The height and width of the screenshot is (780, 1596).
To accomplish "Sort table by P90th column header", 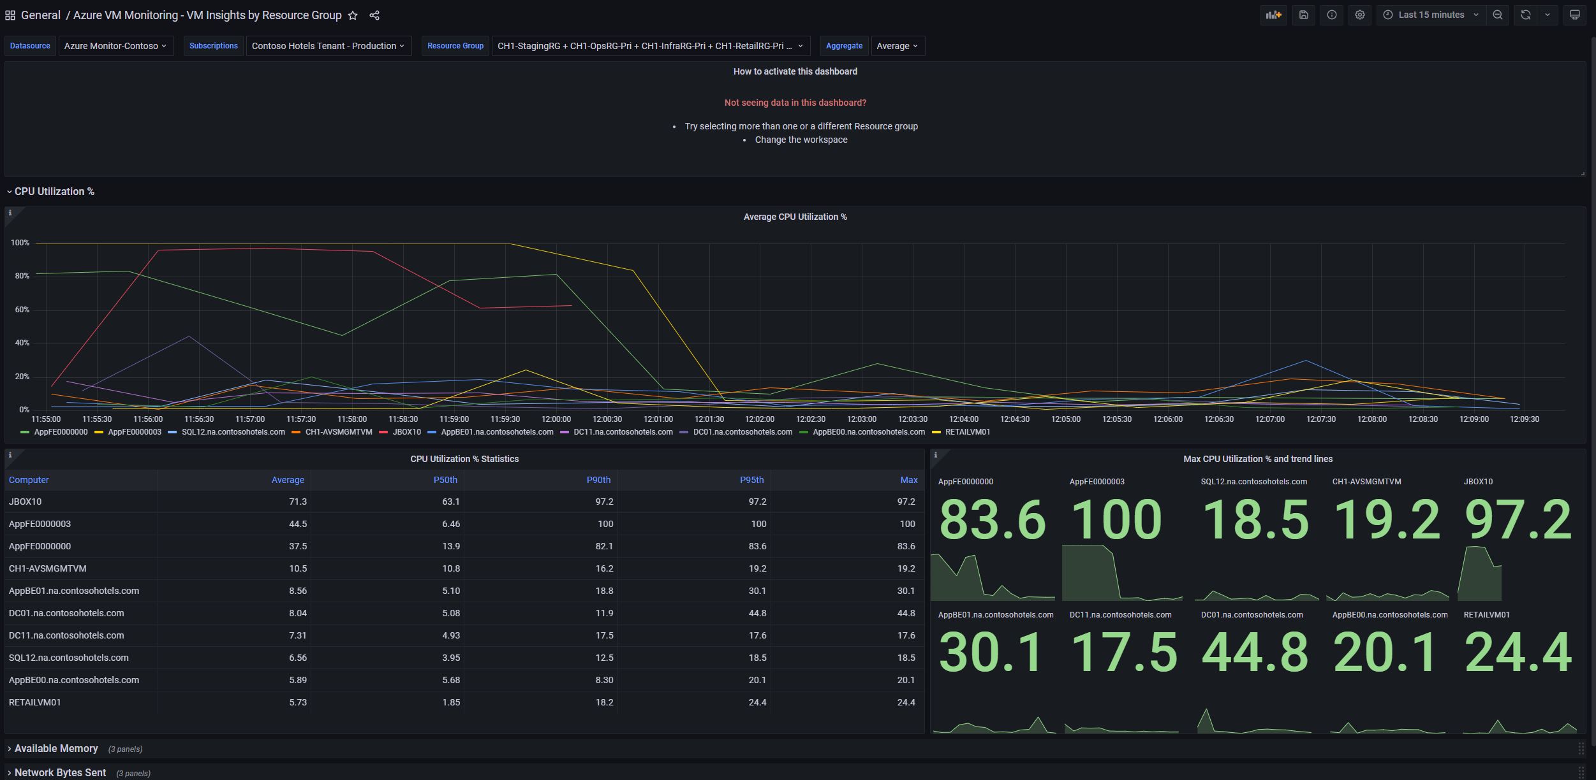I will [598, 480].
